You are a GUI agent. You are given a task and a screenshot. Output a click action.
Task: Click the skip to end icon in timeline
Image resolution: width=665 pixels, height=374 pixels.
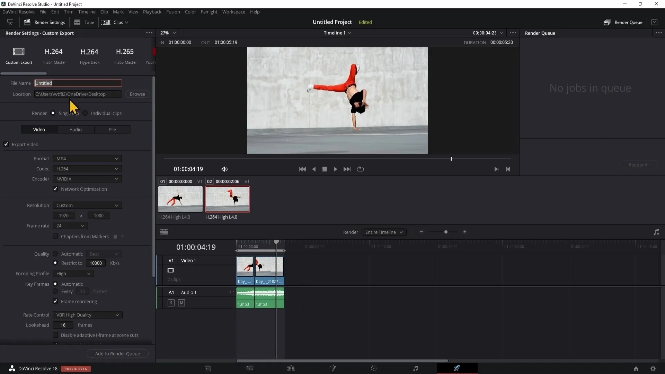point(347,169)
